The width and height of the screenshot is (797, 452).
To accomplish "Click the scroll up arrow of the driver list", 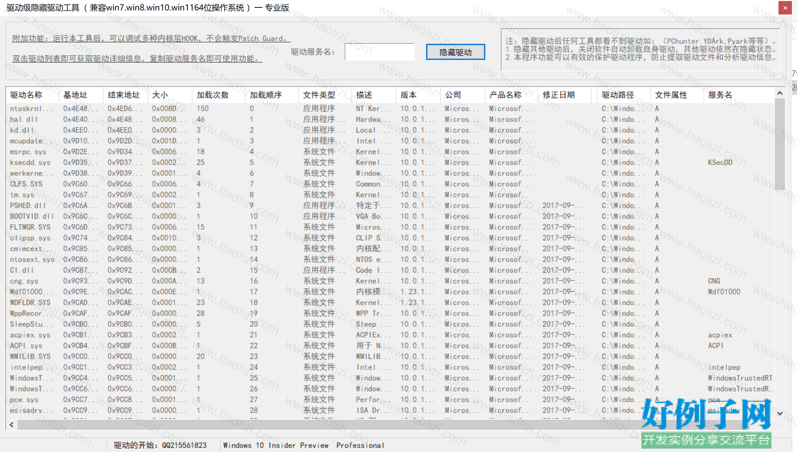I will (x=779, y=93).
